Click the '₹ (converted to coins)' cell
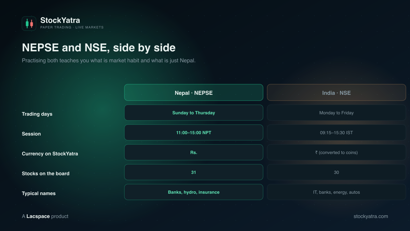This screenshot has width=410, height=231. click(x=337, y=152)
